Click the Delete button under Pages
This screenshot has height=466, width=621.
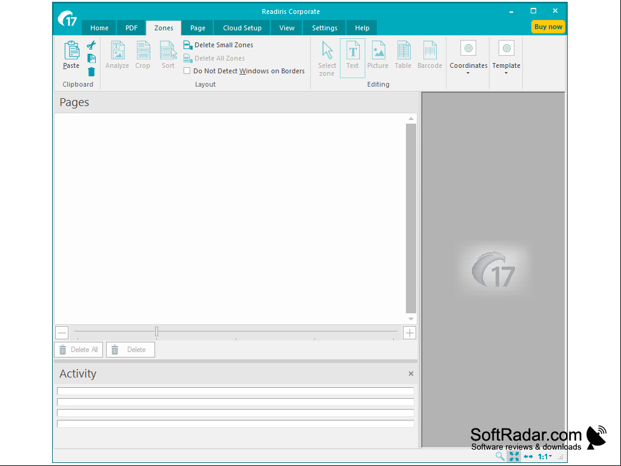[130, 350]
